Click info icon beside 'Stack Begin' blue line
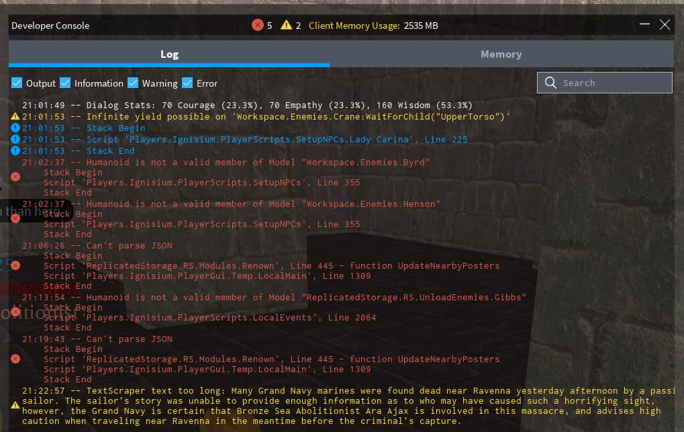The image size is (684, 432). (x=15, y=128)
